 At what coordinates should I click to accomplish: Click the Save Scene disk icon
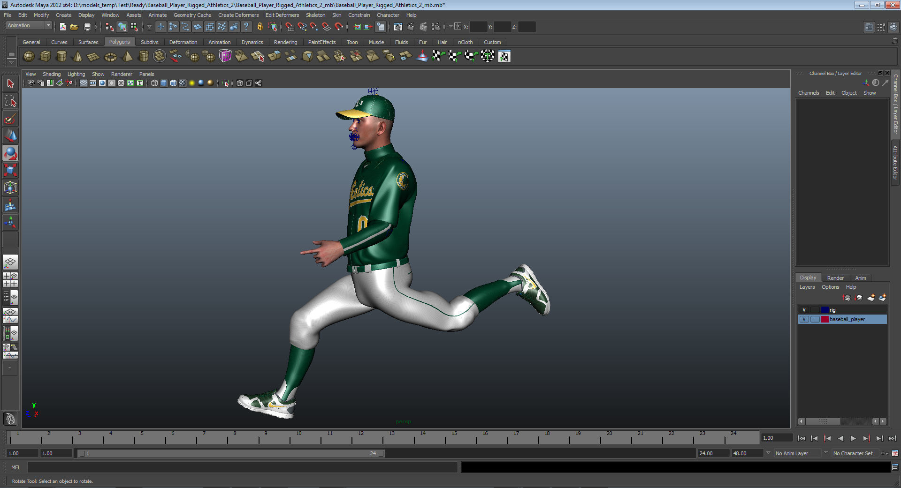pyautogui.click(x=87, y=27)
